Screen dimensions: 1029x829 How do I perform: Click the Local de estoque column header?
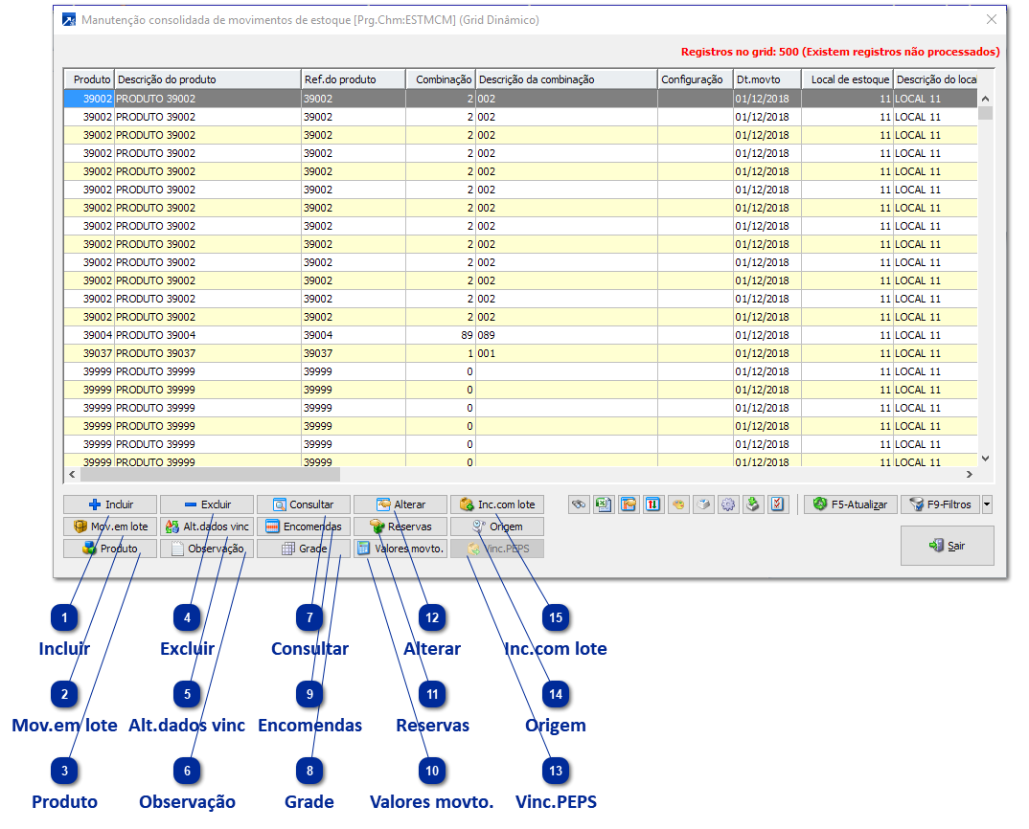pos(847,79)
